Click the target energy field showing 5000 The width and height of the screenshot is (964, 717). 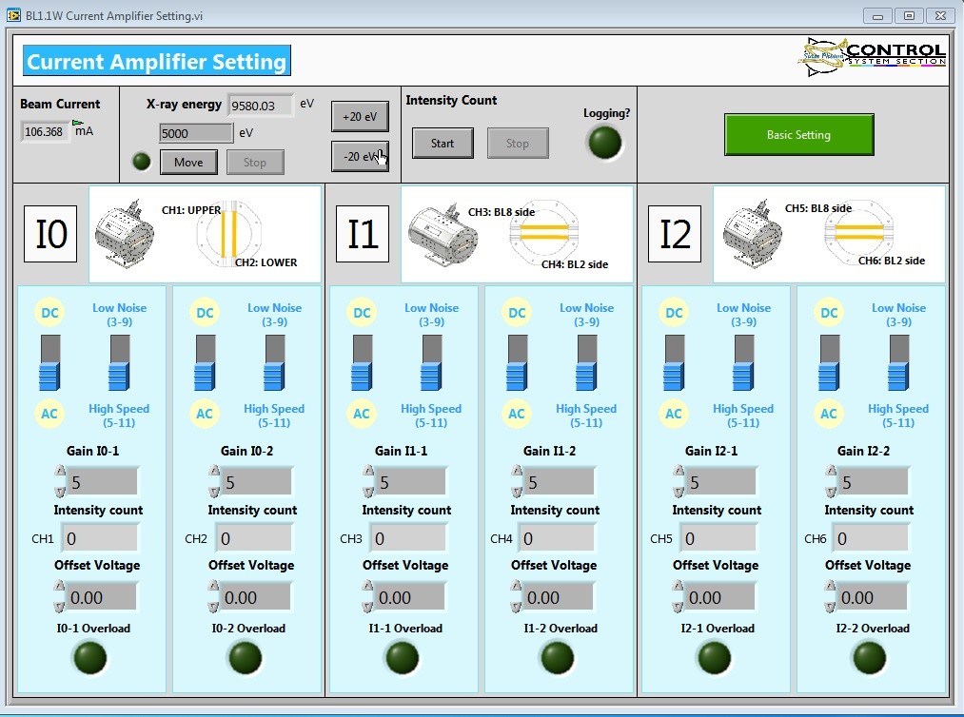coord(195,133)
